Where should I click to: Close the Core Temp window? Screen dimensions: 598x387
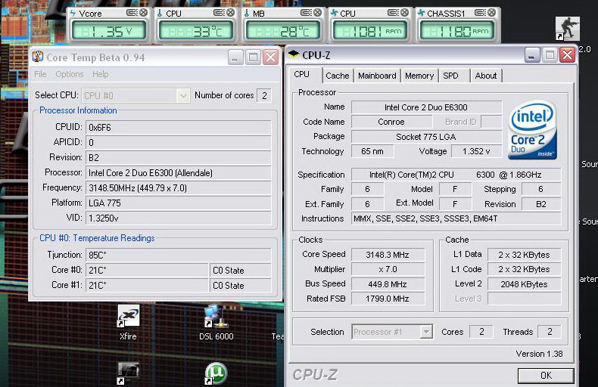coord(271,57)
